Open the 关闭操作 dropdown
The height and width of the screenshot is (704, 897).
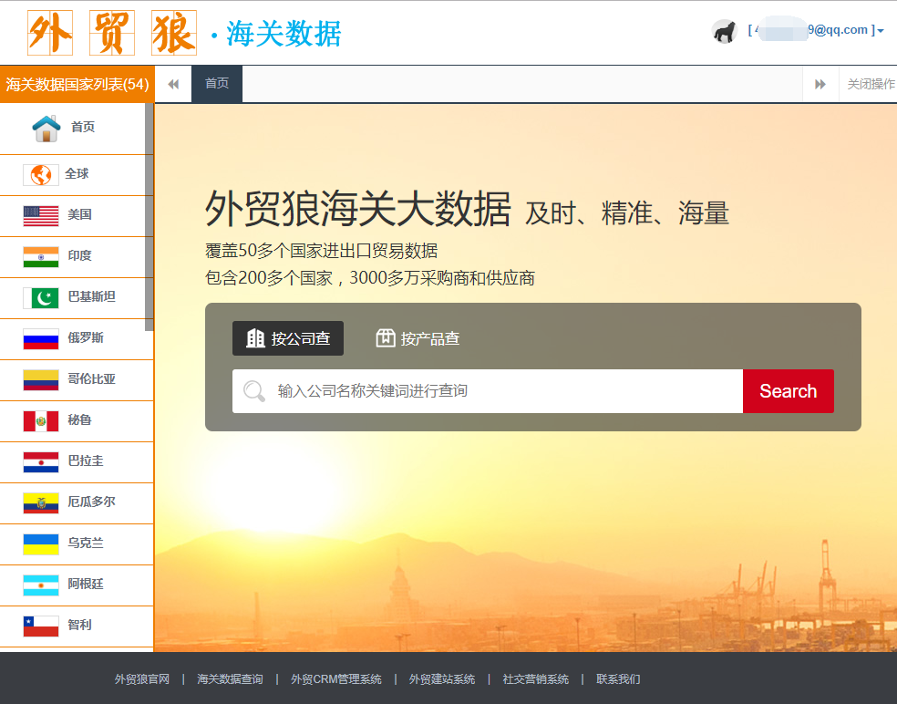(x=871, y=84)
